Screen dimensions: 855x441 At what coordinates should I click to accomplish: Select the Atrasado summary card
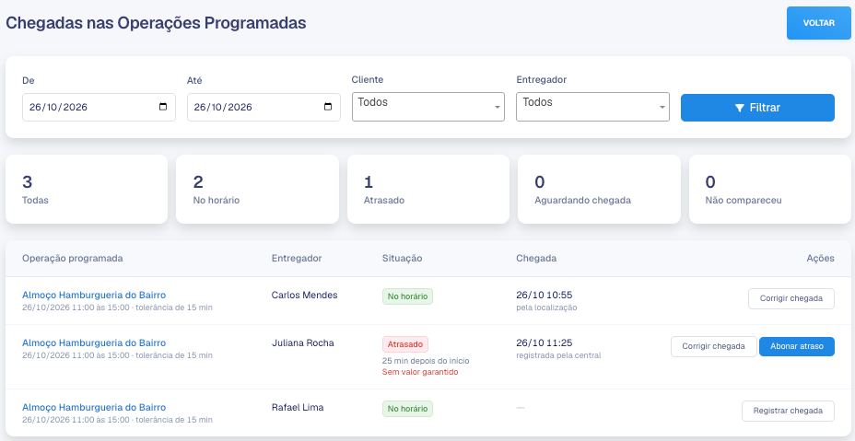point(428,189)
